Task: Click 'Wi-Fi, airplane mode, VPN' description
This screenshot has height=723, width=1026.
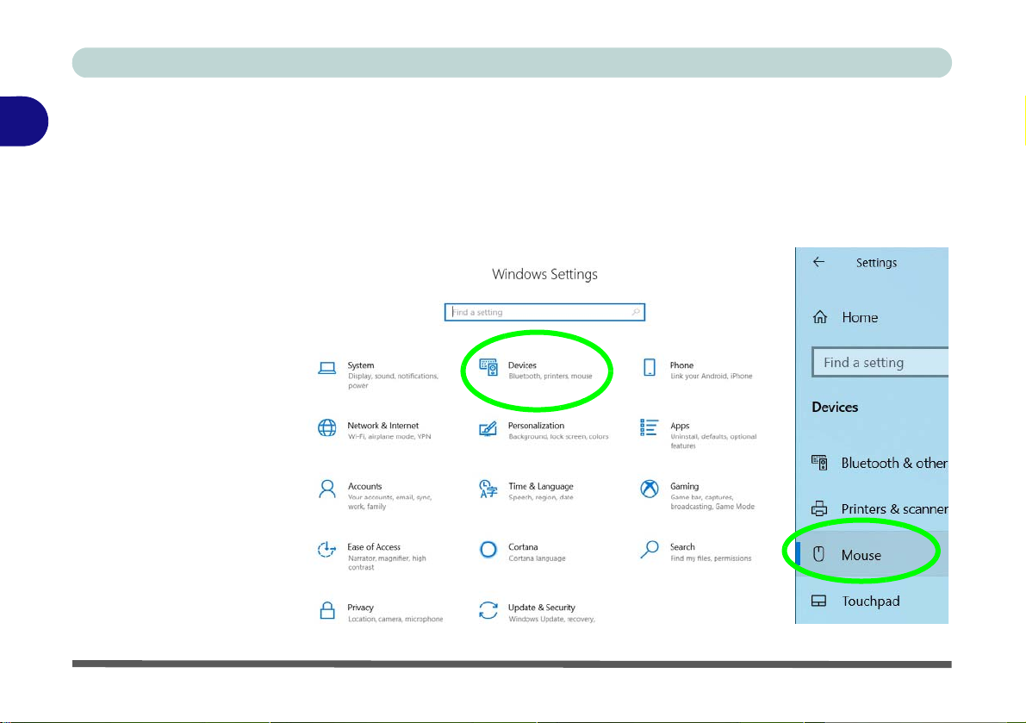Action: point(389,436)
